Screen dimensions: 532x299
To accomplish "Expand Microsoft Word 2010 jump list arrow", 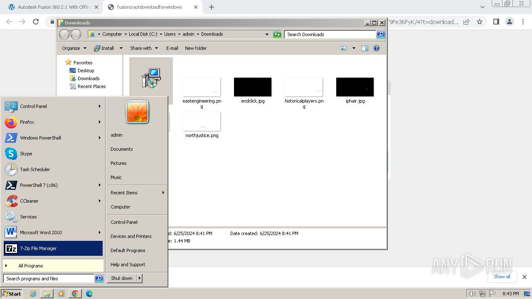I will click(100, 233).
